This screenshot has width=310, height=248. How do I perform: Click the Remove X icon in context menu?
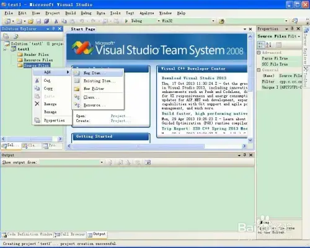37,104
